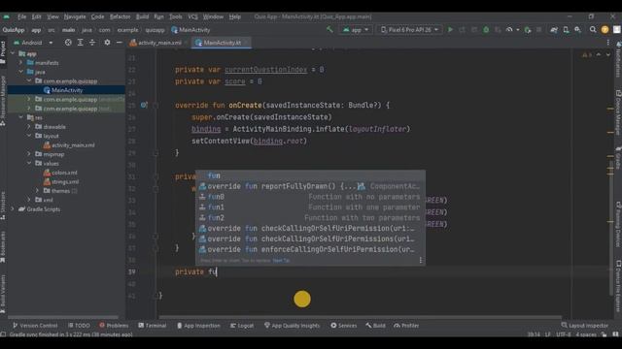Viewport: 622px width, 349px height.
Task: Toggle the Device File Explorer side panel
Action: pos(618,286)
